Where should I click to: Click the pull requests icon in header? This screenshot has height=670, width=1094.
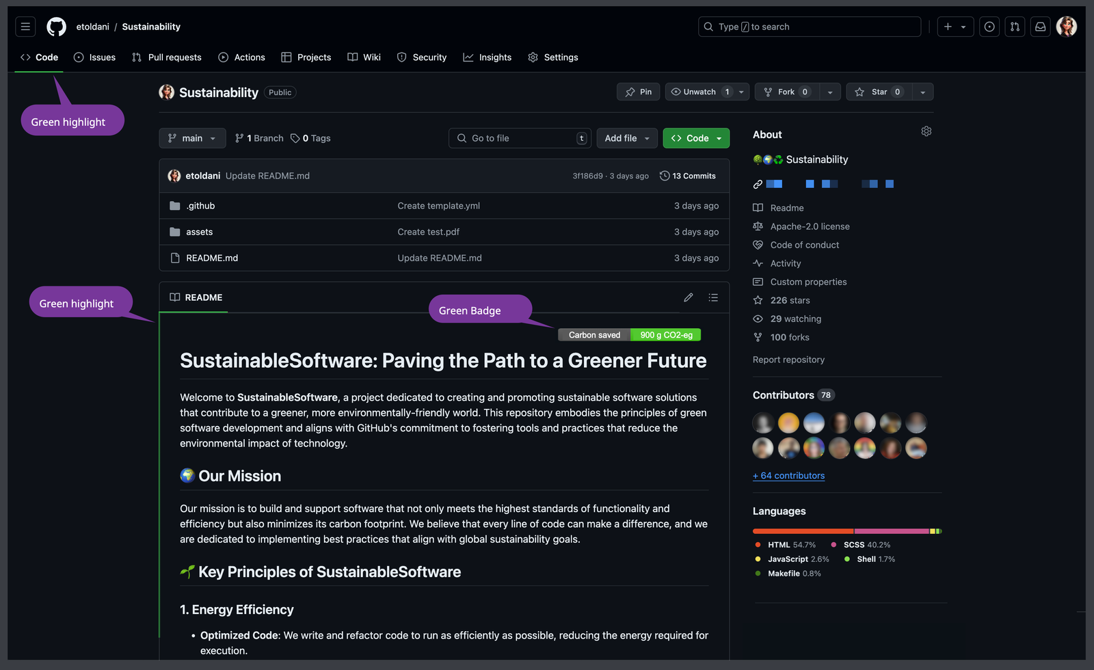[x=1015, y=27]
